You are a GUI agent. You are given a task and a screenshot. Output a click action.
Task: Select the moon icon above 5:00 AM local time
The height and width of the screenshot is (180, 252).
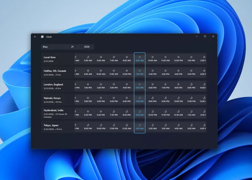click(x=88, y=57)
